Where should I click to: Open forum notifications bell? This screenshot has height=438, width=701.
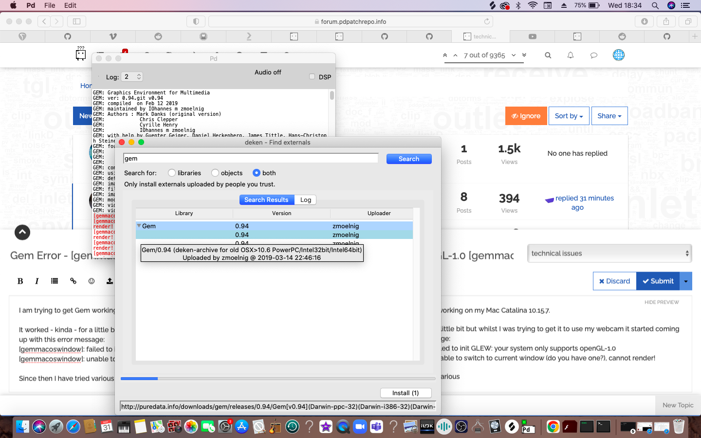pos(571,55)
